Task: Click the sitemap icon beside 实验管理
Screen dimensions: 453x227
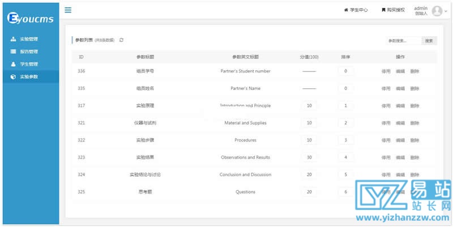Action: click(x=13, y=39)
